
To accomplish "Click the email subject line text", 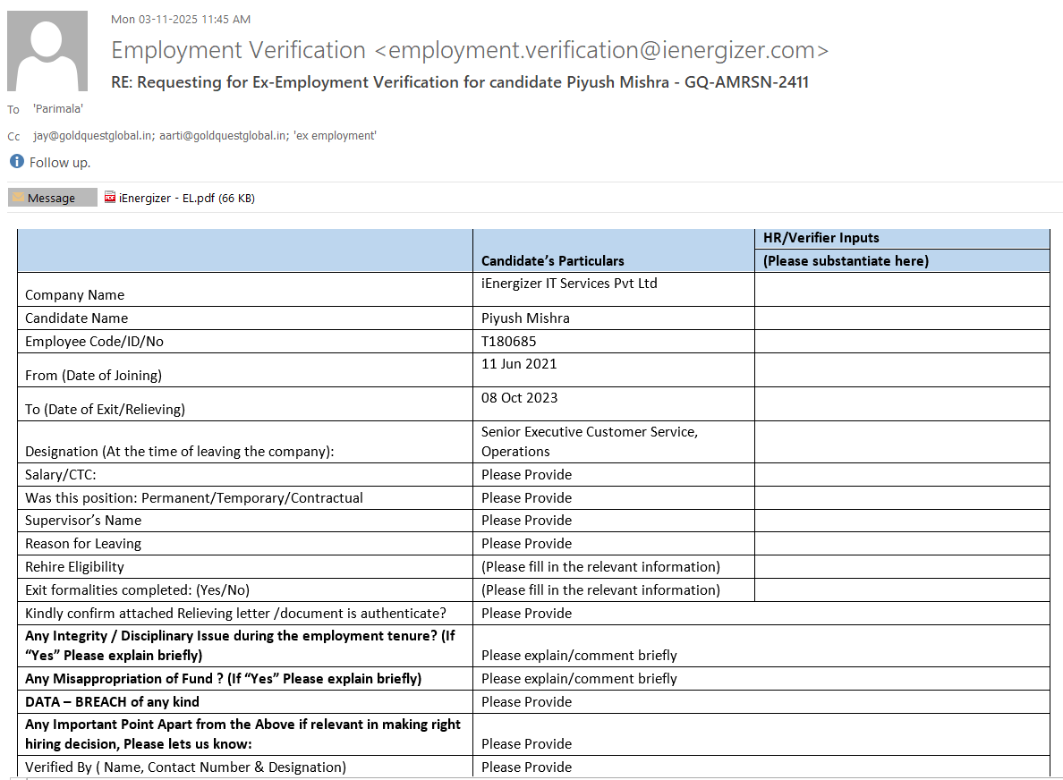I will pyautogui.click(x=460, y=82).
